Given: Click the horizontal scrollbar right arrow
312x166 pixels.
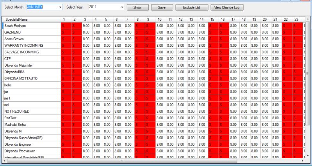Looking at the screenshot, I should click(x=303, y=161).
